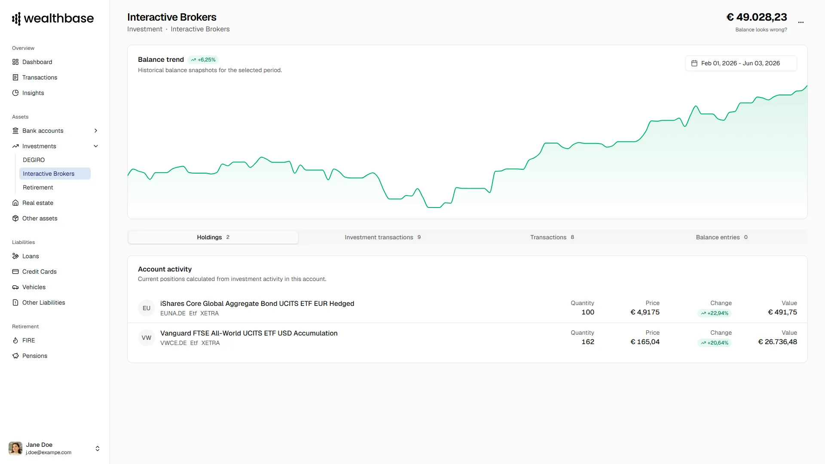Image resolution: width=825 pixels, height=464 pixels.
Task: Click the Pensions piggy bank icon
Action: click(x=15, y=356)
